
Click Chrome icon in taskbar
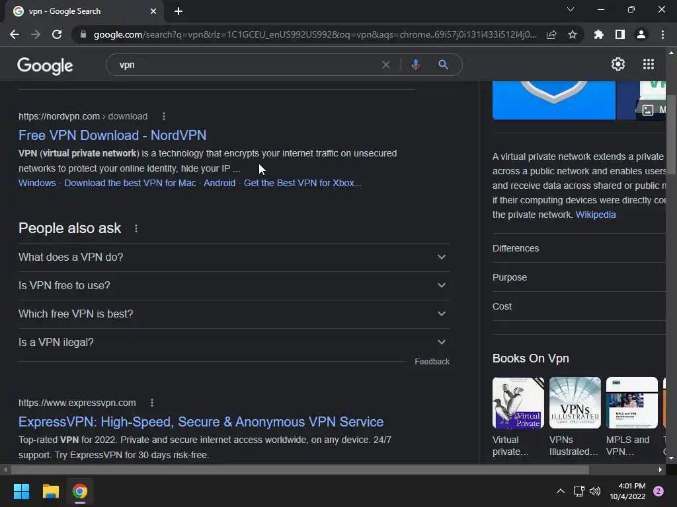pos(80,491)
